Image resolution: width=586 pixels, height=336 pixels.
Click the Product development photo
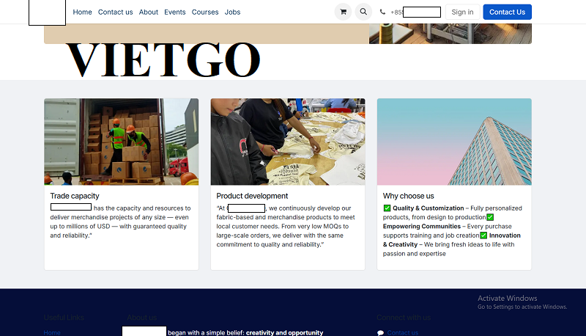click(287, 142)
